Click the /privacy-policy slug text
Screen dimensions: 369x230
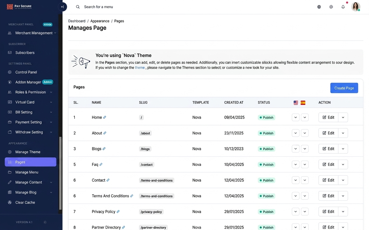point(151,212)
